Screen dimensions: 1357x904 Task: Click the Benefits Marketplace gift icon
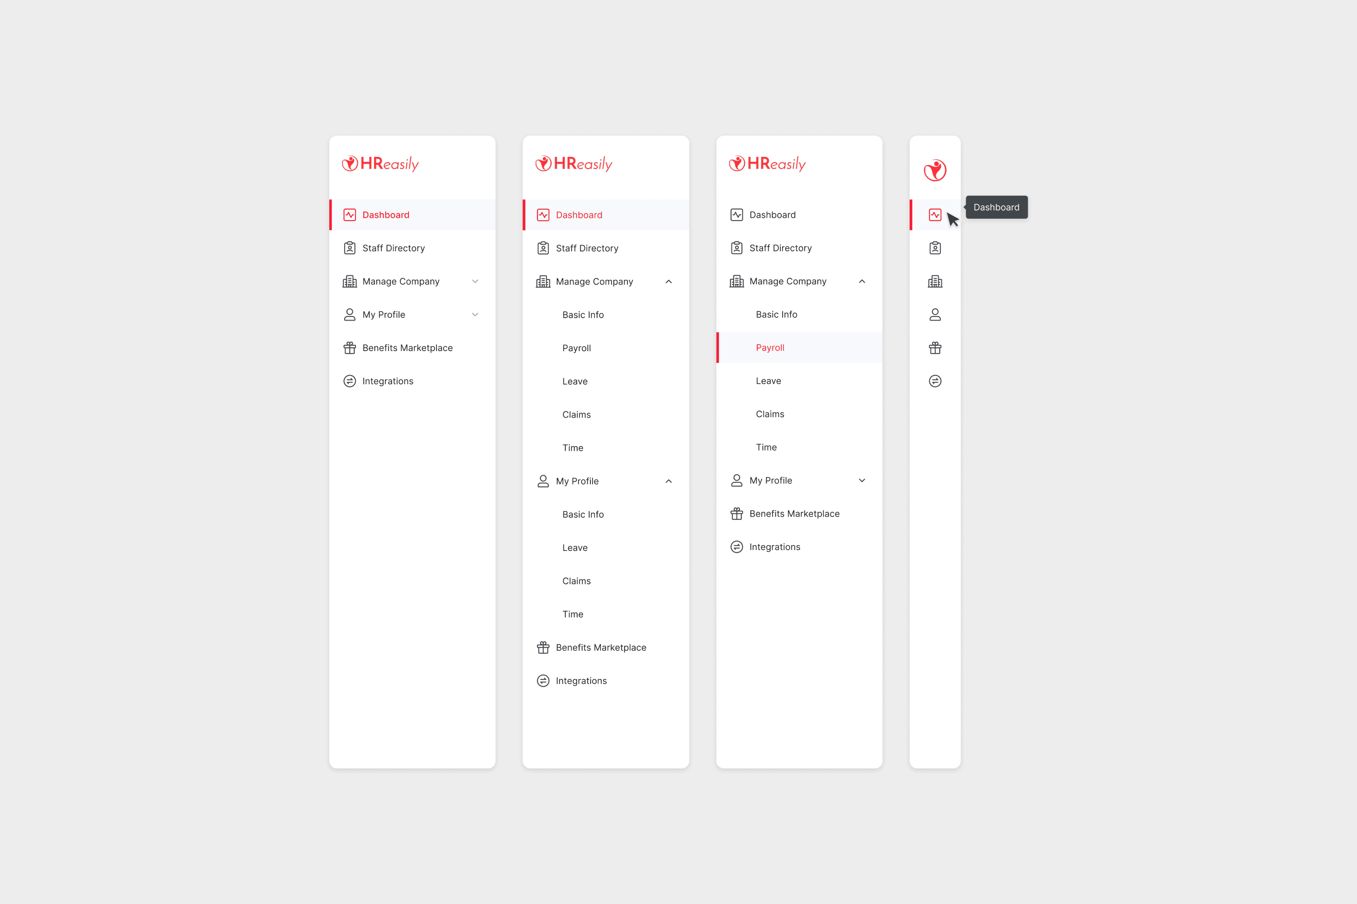(x=935, y=348)
